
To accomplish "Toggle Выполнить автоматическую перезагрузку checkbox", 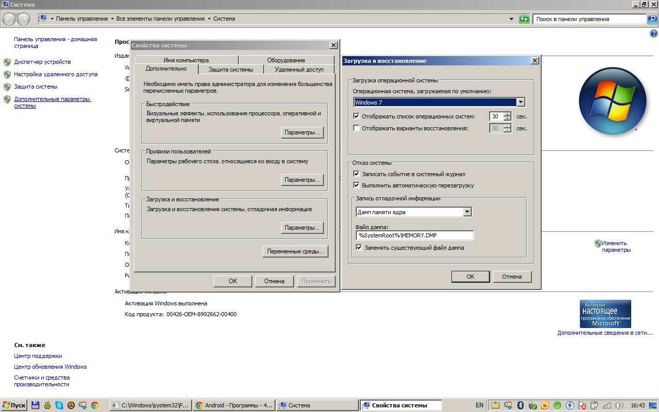I will click(x=357, y=185).
